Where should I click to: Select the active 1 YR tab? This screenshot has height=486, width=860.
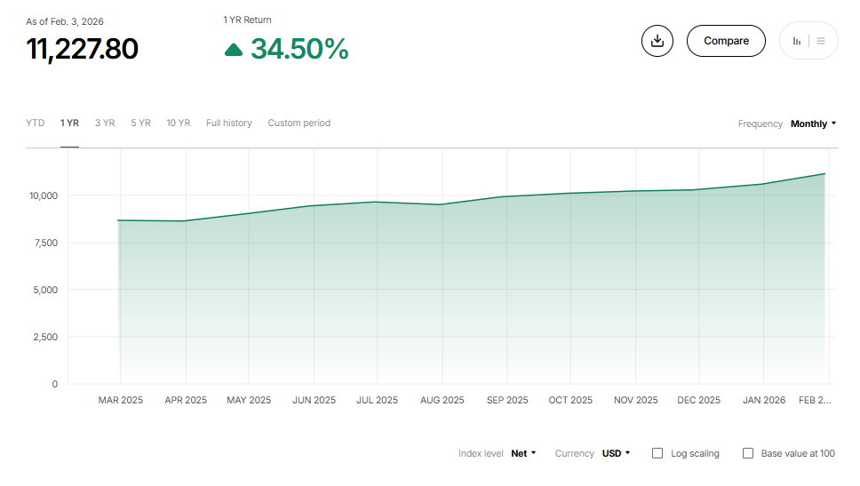(x=70, y=123)
